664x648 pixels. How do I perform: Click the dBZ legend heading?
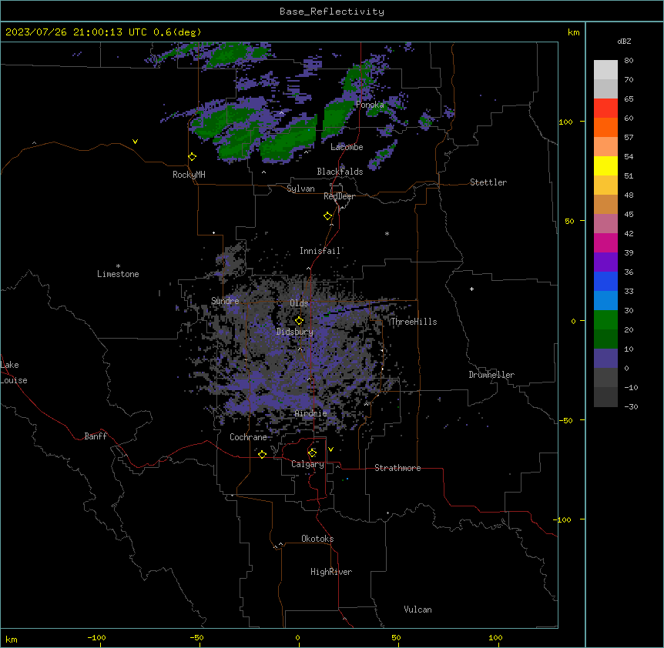pos(624,42)
